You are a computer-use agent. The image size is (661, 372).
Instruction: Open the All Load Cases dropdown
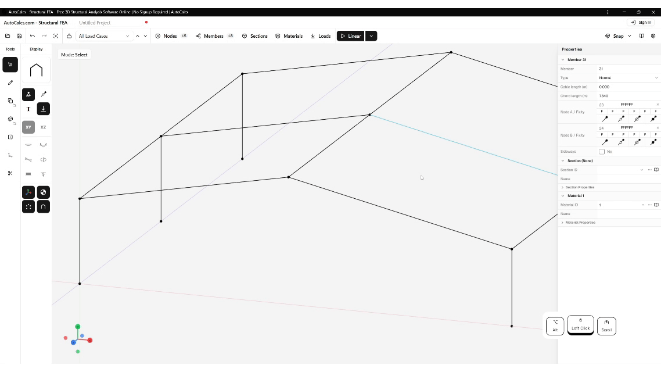click(x=104, y=36)
